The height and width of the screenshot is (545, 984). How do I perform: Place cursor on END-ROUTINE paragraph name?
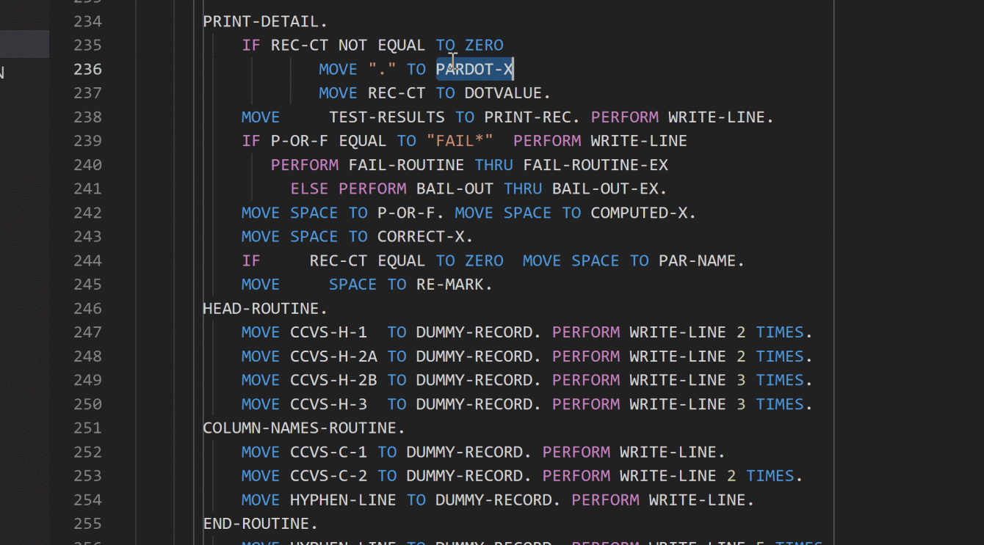[256, 524]
